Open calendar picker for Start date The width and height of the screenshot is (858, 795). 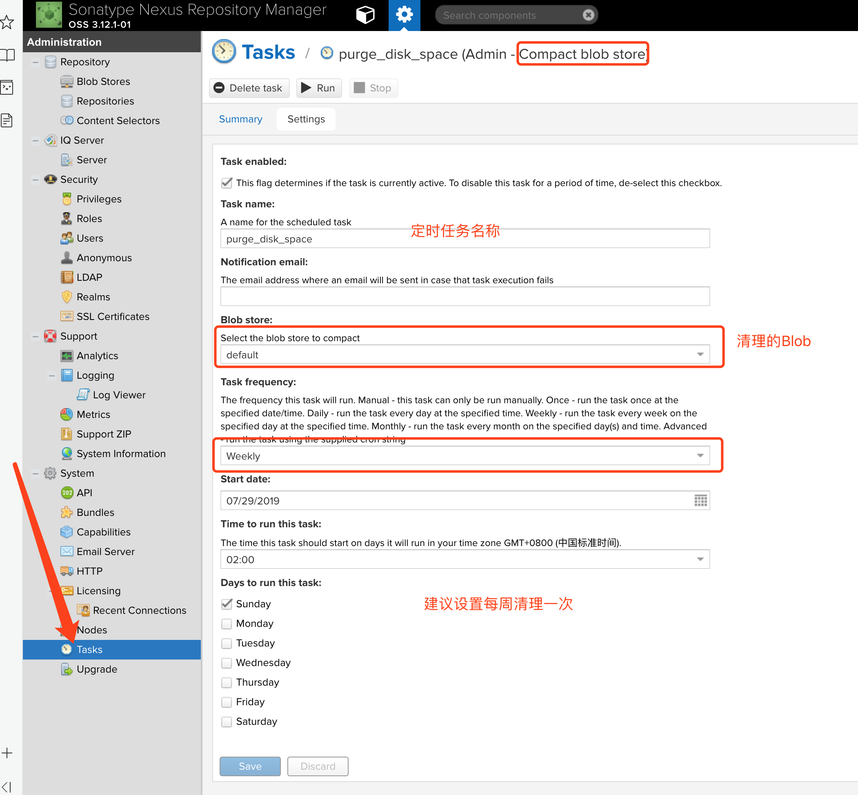pyautogui.click(x=700, y=500)
